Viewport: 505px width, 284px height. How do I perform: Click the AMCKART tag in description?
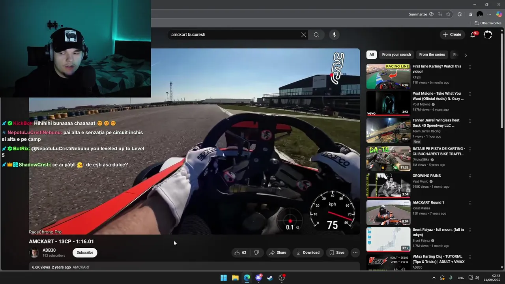tap(81, 267)
